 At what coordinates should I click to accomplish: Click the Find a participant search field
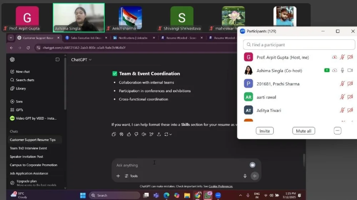click(x=299, y=45)
